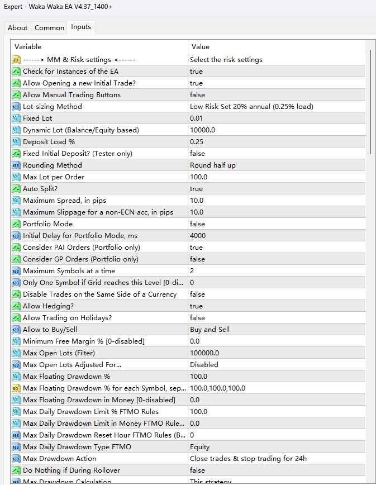Click icon beside MM & Risk settings row

coord(16,60)
